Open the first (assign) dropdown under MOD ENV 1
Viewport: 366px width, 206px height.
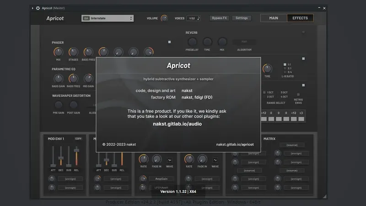(70, 179)
